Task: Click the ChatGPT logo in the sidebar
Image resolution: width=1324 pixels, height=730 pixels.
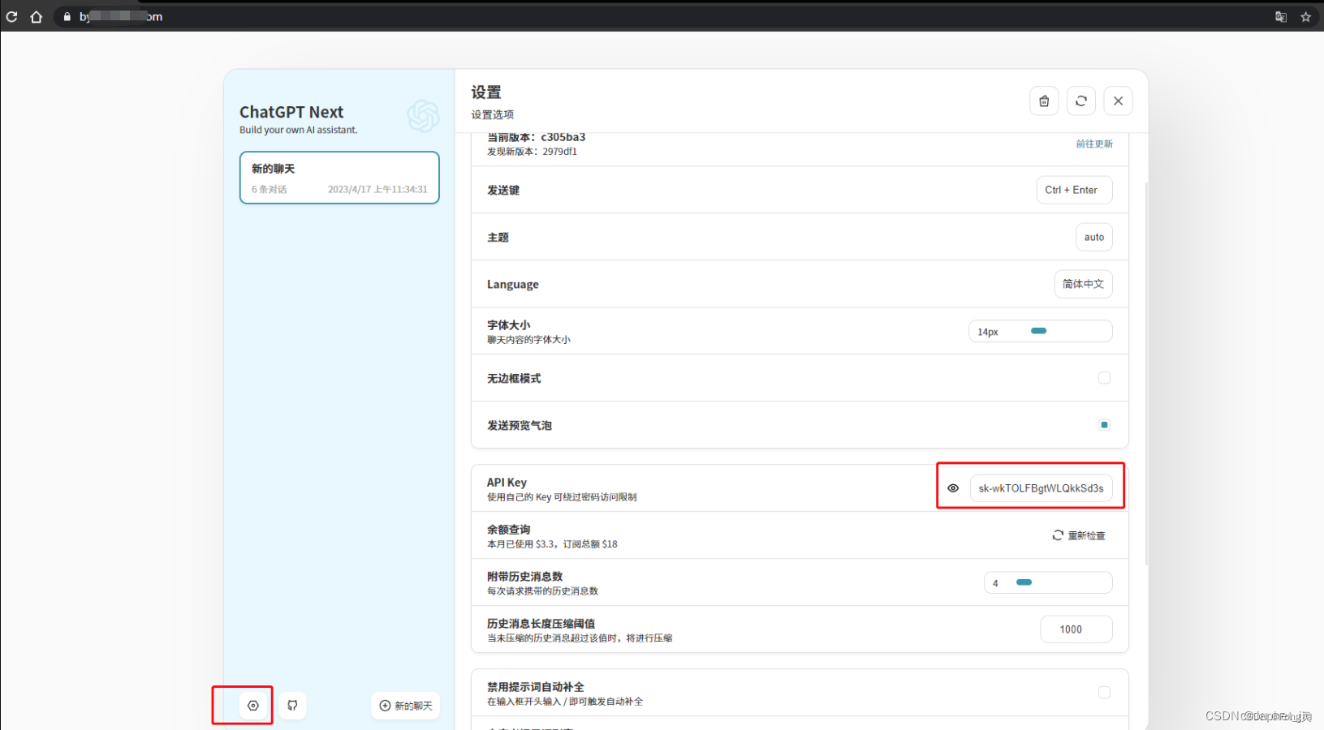Action: 423,116
